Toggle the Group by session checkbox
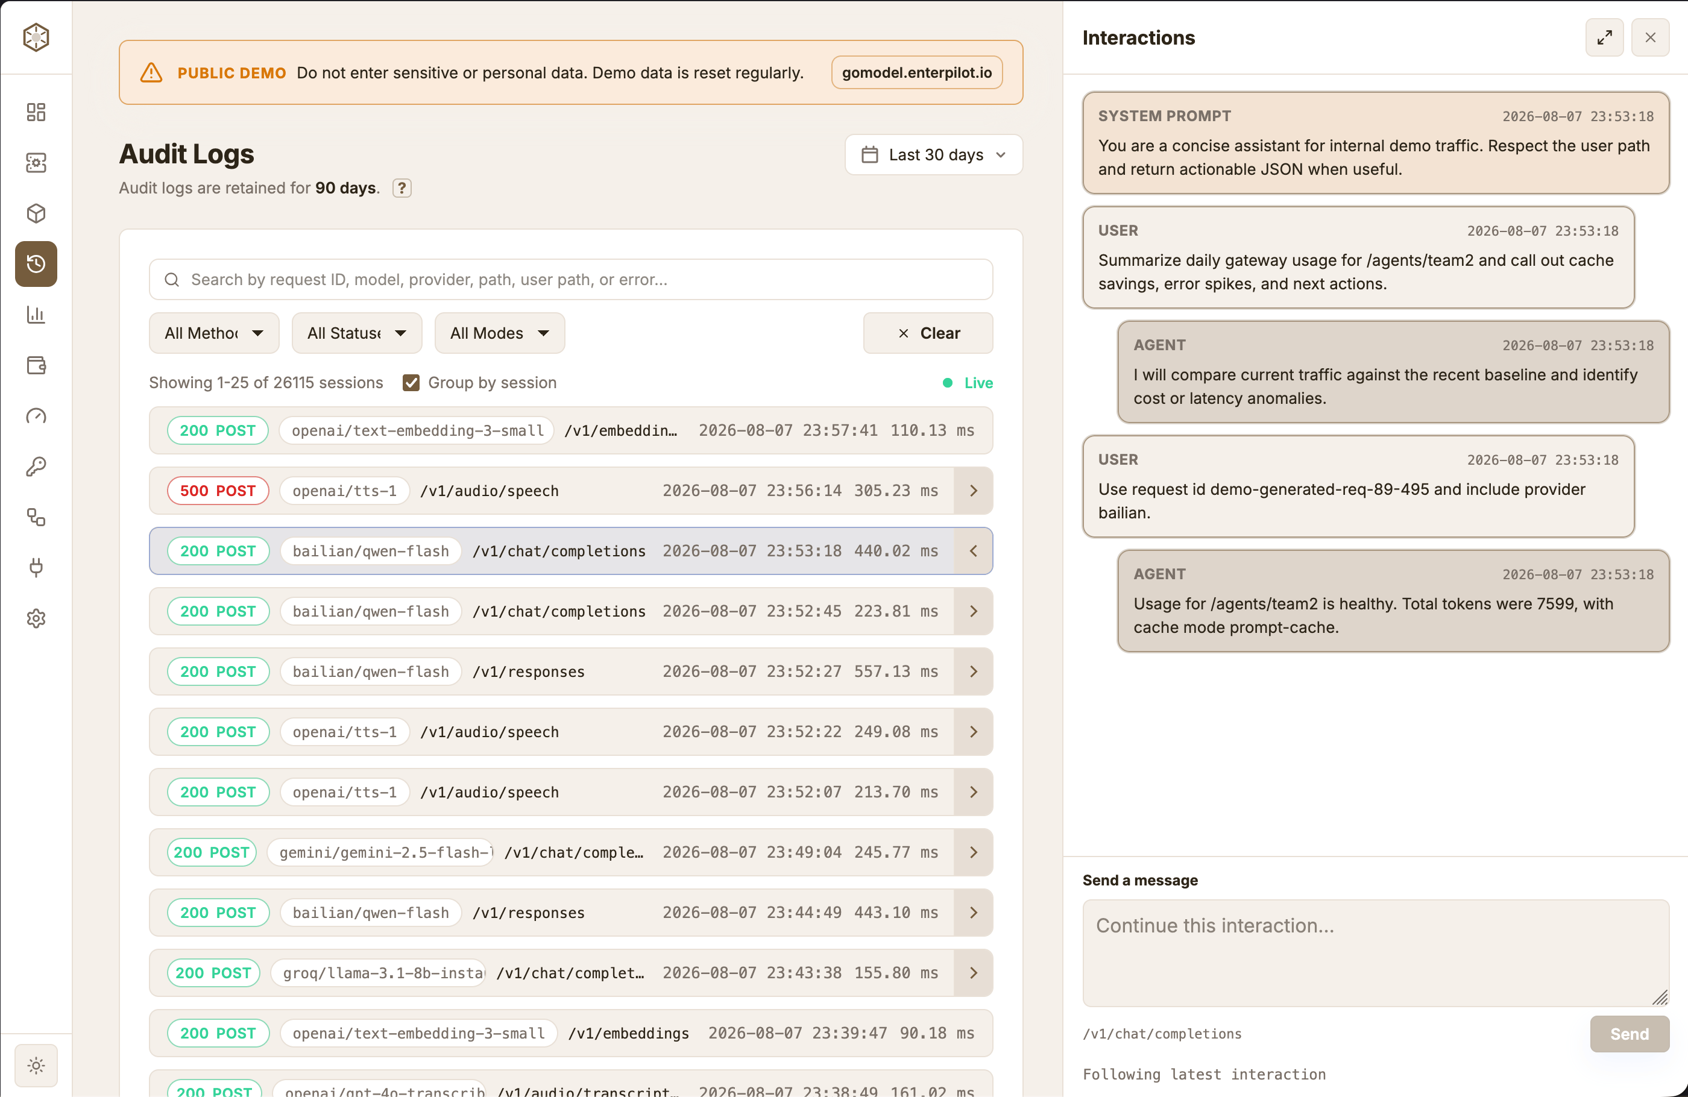 coord(411,383)
